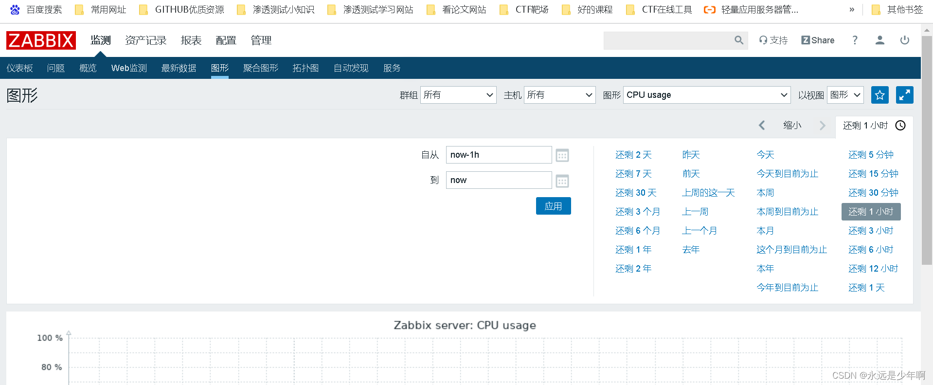Select the 上周的这一天 range
Image resolution: width=933 pixels, height=385 pixels.
[708, 193]
